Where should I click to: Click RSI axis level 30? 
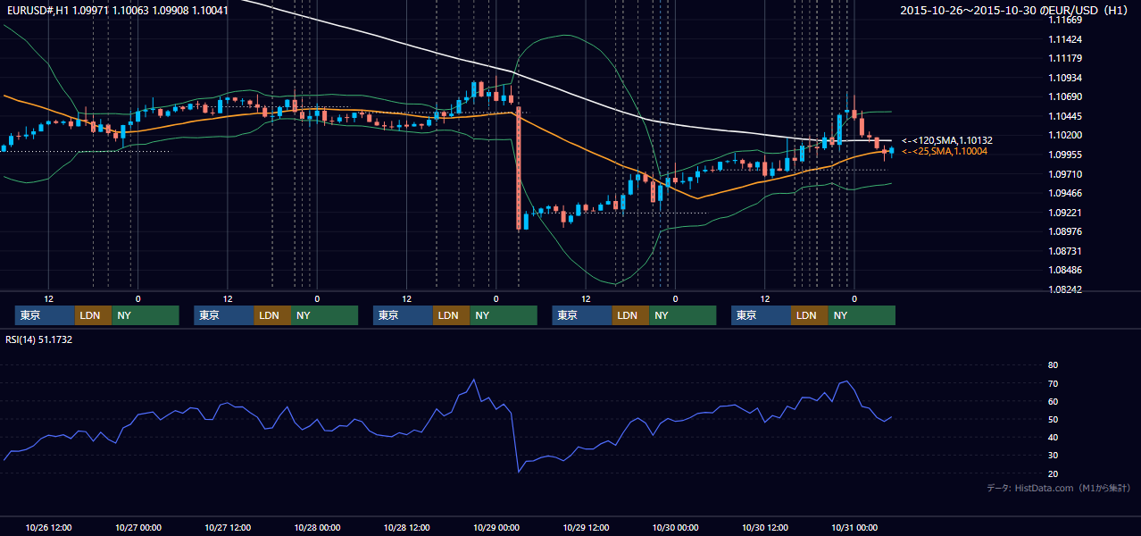point(1054,456)
